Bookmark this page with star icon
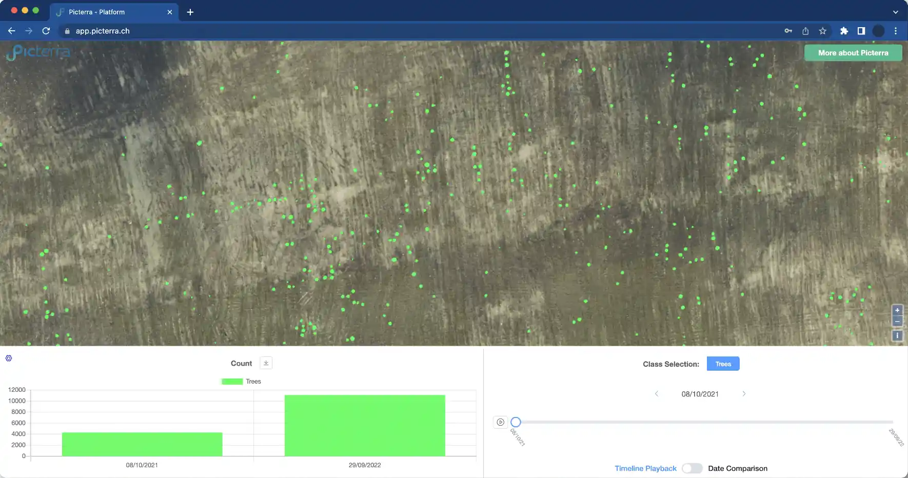908x478 pixels. pos(822,31)
